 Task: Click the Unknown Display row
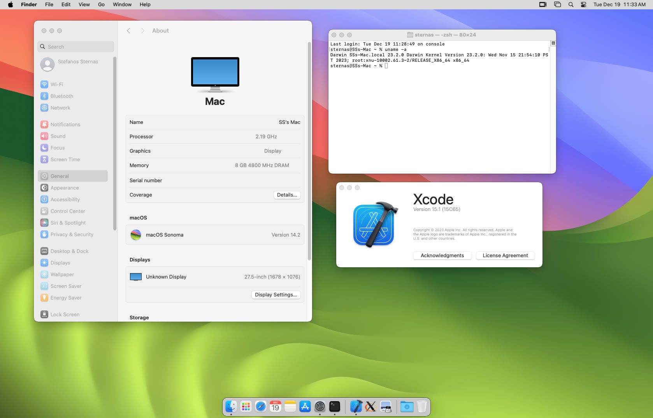[215, 277]
